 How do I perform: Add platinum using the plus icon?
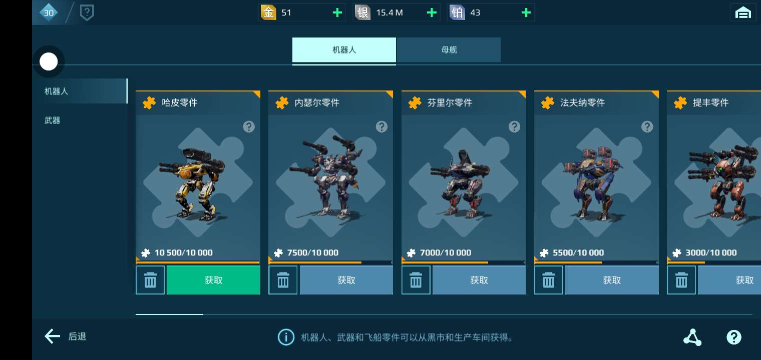click(x=526, y=12)
